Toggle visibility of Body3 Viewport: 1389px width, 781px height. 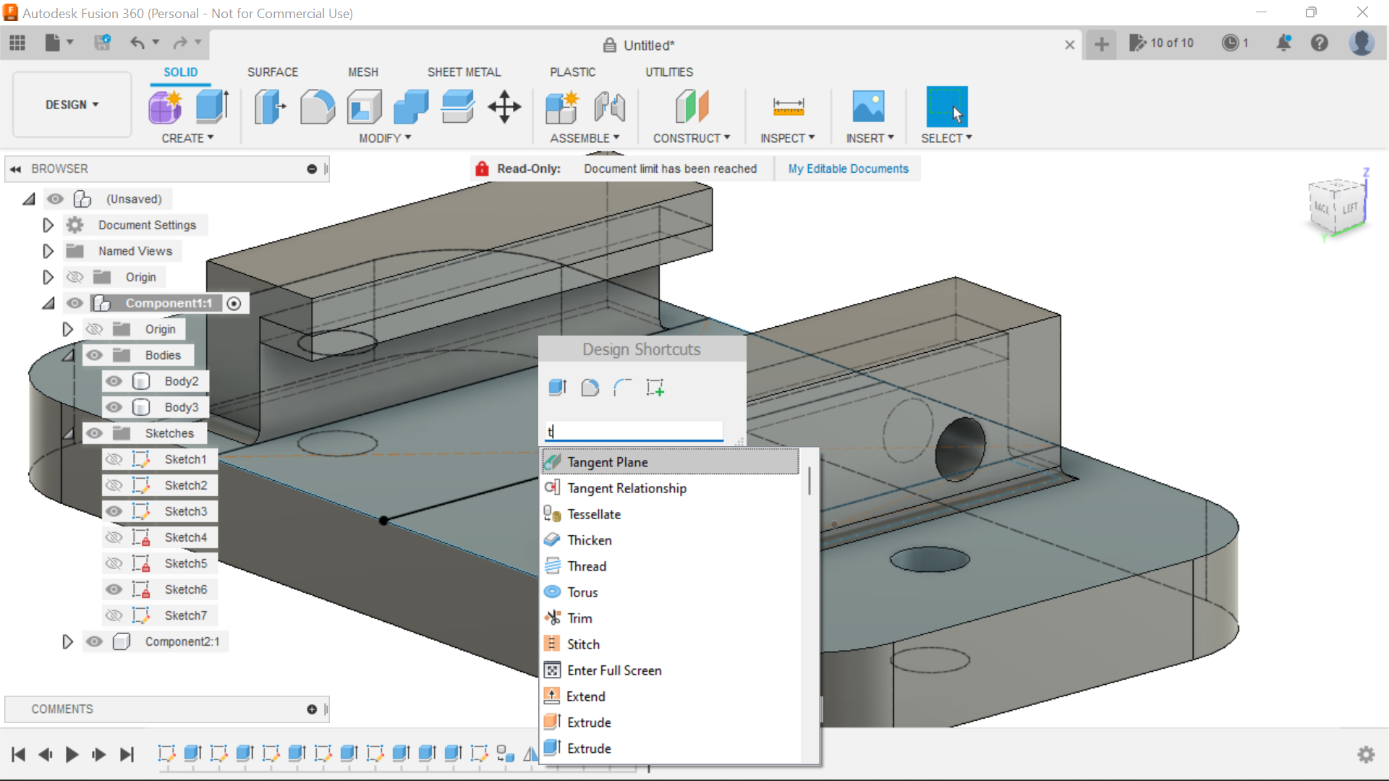pos(114,407)
